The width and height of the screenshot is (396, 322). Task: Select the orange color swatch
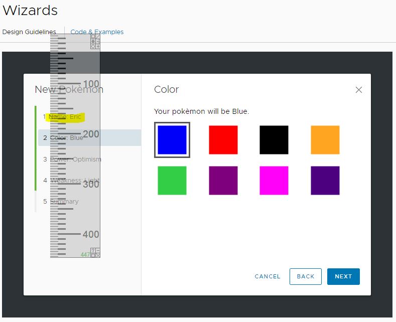(x=325, y=140)
